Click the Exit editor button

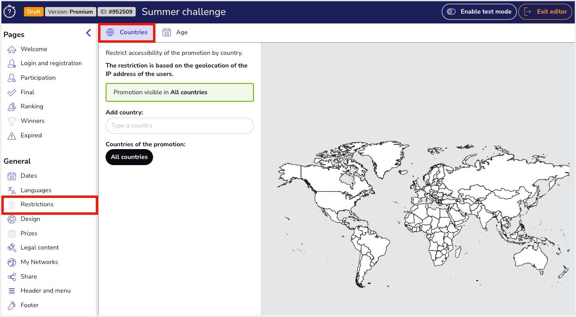[545, 12]
